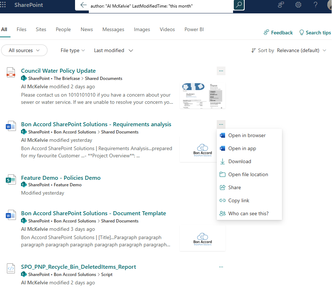Choose Open in browser from menu
Screen dimensions: 332x293
(x=249, y=135)
